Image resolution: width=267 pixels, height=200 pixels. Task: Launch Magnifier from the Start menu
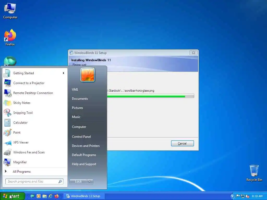pyautogui.click(x=35, y=162)
